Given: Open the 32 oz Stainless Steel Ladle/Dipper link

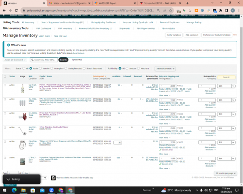Looking at the screenshot, I should pyautogui.click(x=54, y=127).
